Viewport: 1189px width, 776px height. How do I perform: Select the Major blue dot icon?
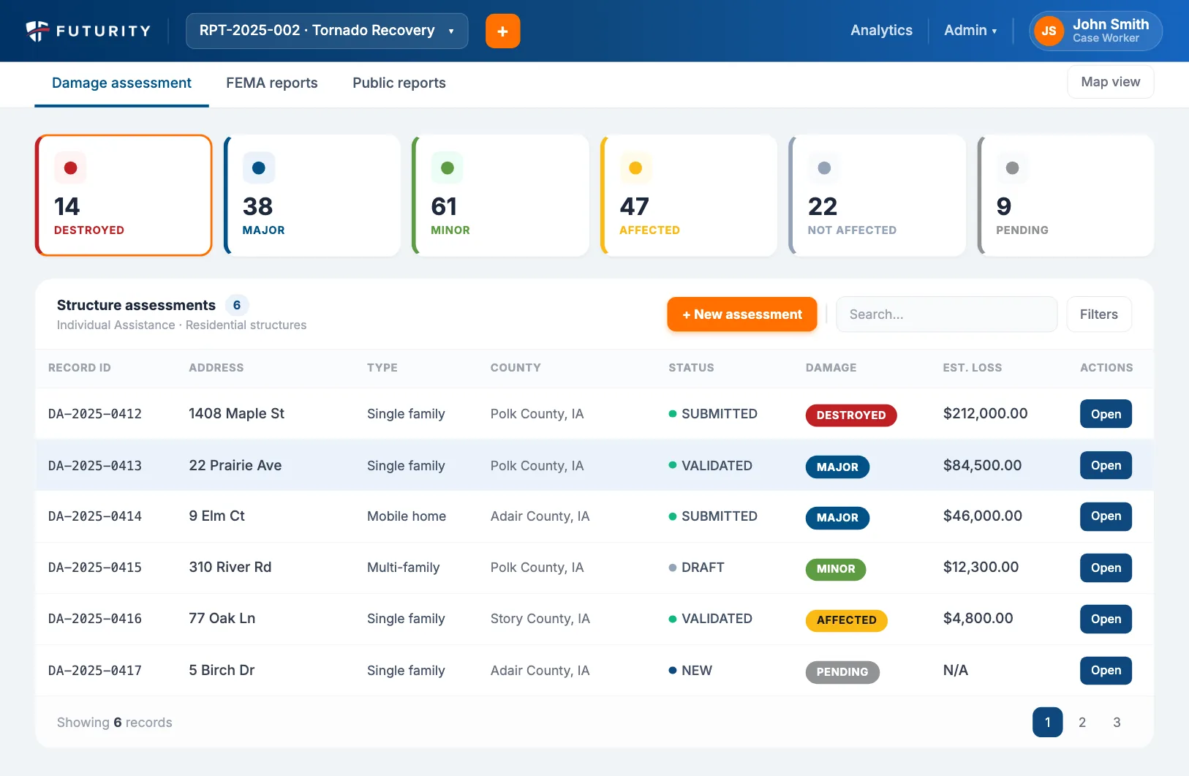pyautogui.click(x=259, y=168)
